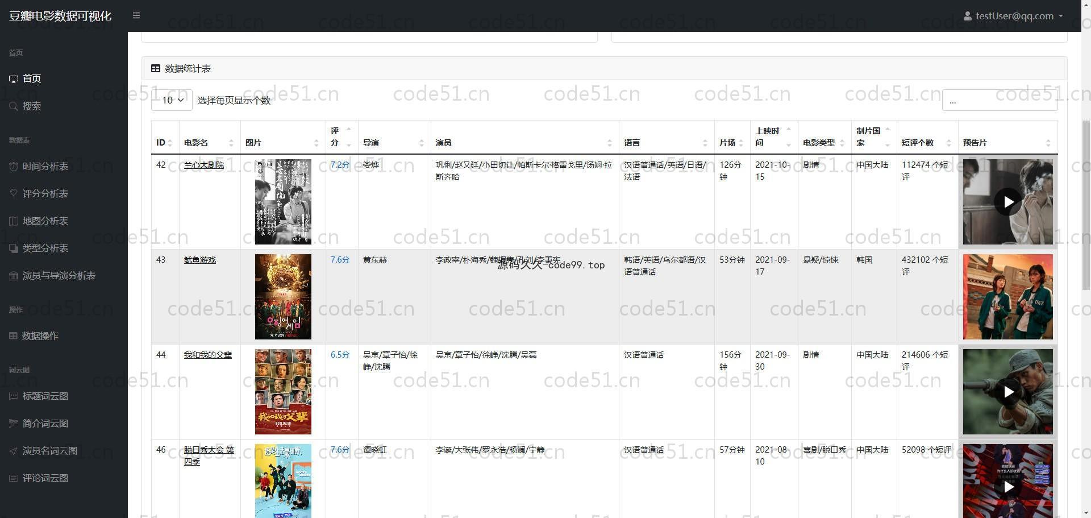
Task: Play the 兰心大剧院 trailer
Action: (x=1007, y=202)
